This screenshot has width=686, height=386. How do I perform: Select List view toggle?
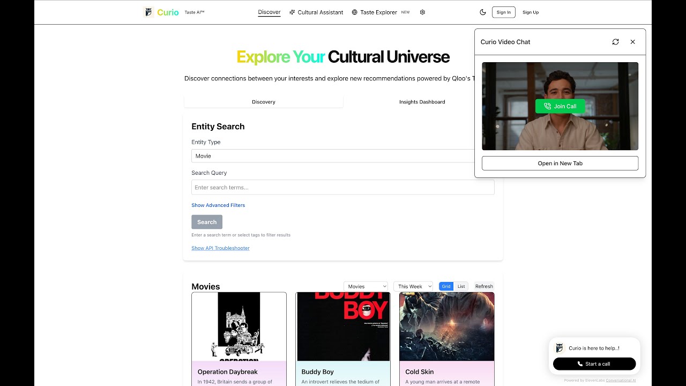click(461, 286)
